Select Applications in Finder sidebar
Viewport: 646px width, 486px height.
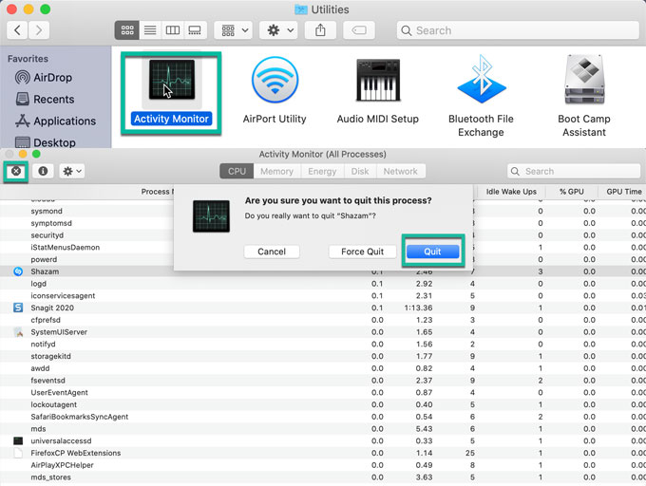pos(64,121)
